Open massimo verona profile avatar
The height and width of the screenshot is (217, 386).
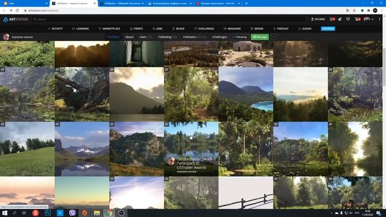click(x=6, y=37)
